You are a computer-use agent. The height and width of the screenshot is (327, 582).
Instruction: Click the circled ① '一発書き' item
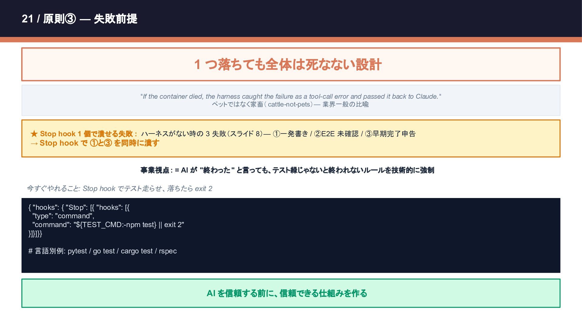click(290, 134)
